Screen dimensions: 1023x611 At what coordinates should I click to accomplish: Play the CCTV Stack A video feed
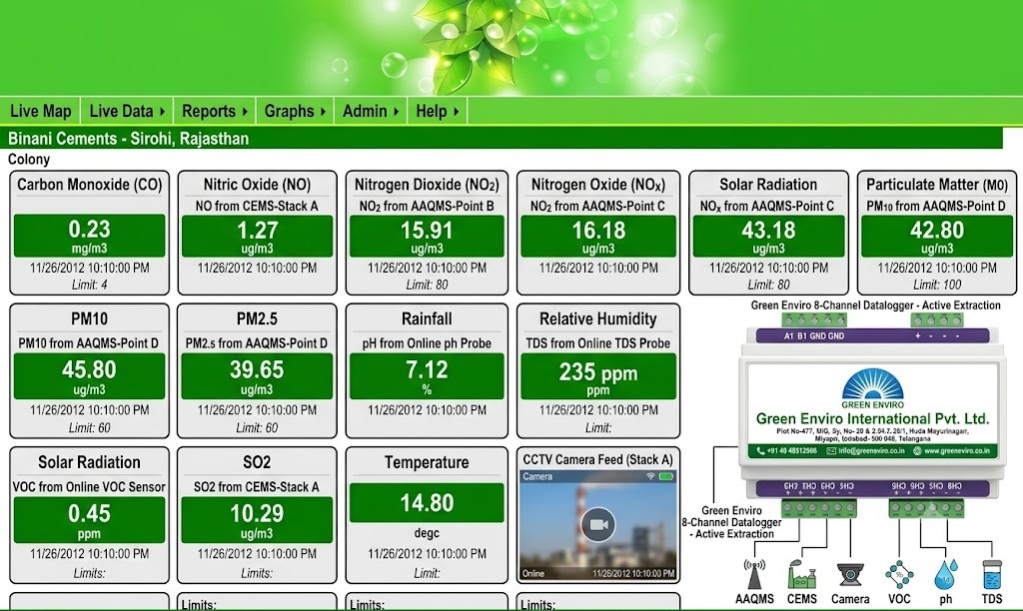point(598,524)
